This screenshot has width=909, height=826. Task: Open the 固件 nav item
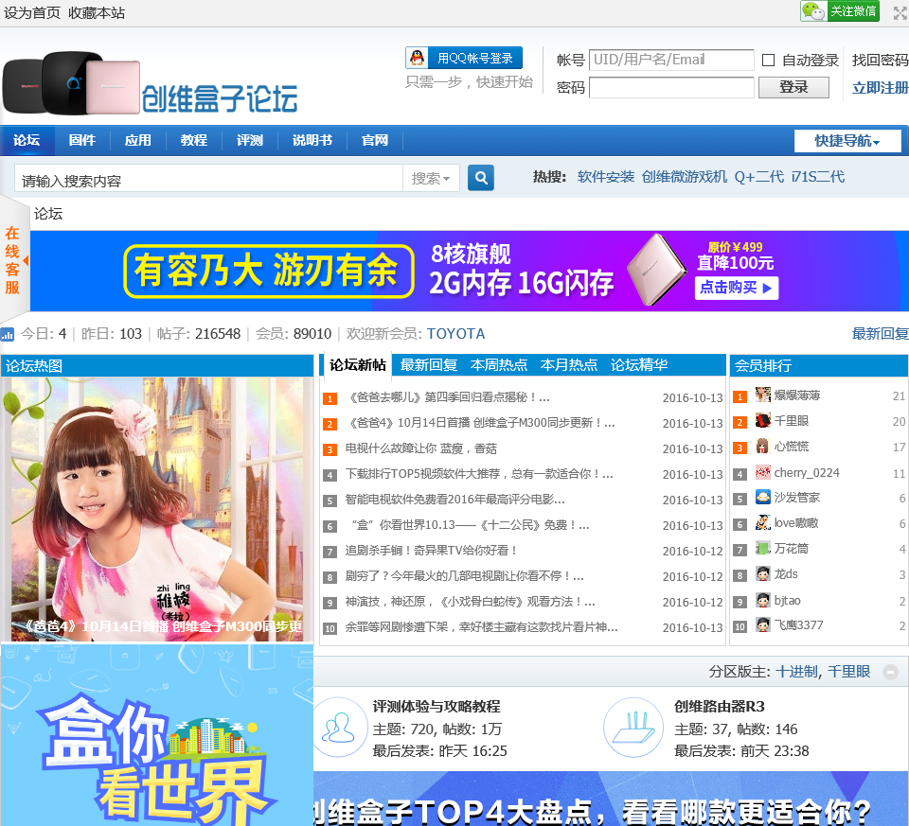click(82, 140)
